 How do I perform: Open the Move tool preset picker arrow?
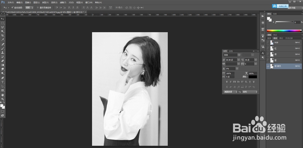pyautogui.click(x=8, y=8)
